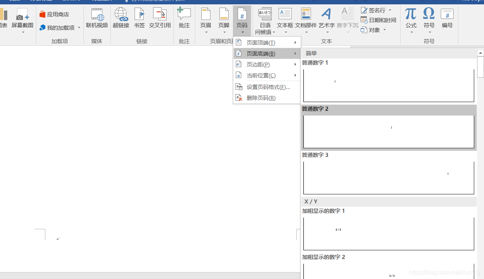The width and height of the screenshot is (484, 279).
Task: Open 应用商店 add-in store
Action: pyautogui.click(x=54, y=15)
